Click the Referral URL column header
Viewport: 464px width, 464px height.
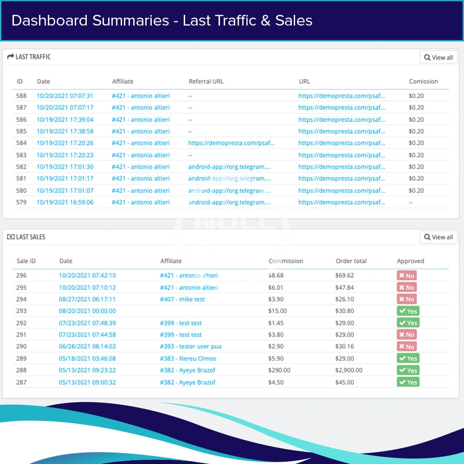point(206,81)
